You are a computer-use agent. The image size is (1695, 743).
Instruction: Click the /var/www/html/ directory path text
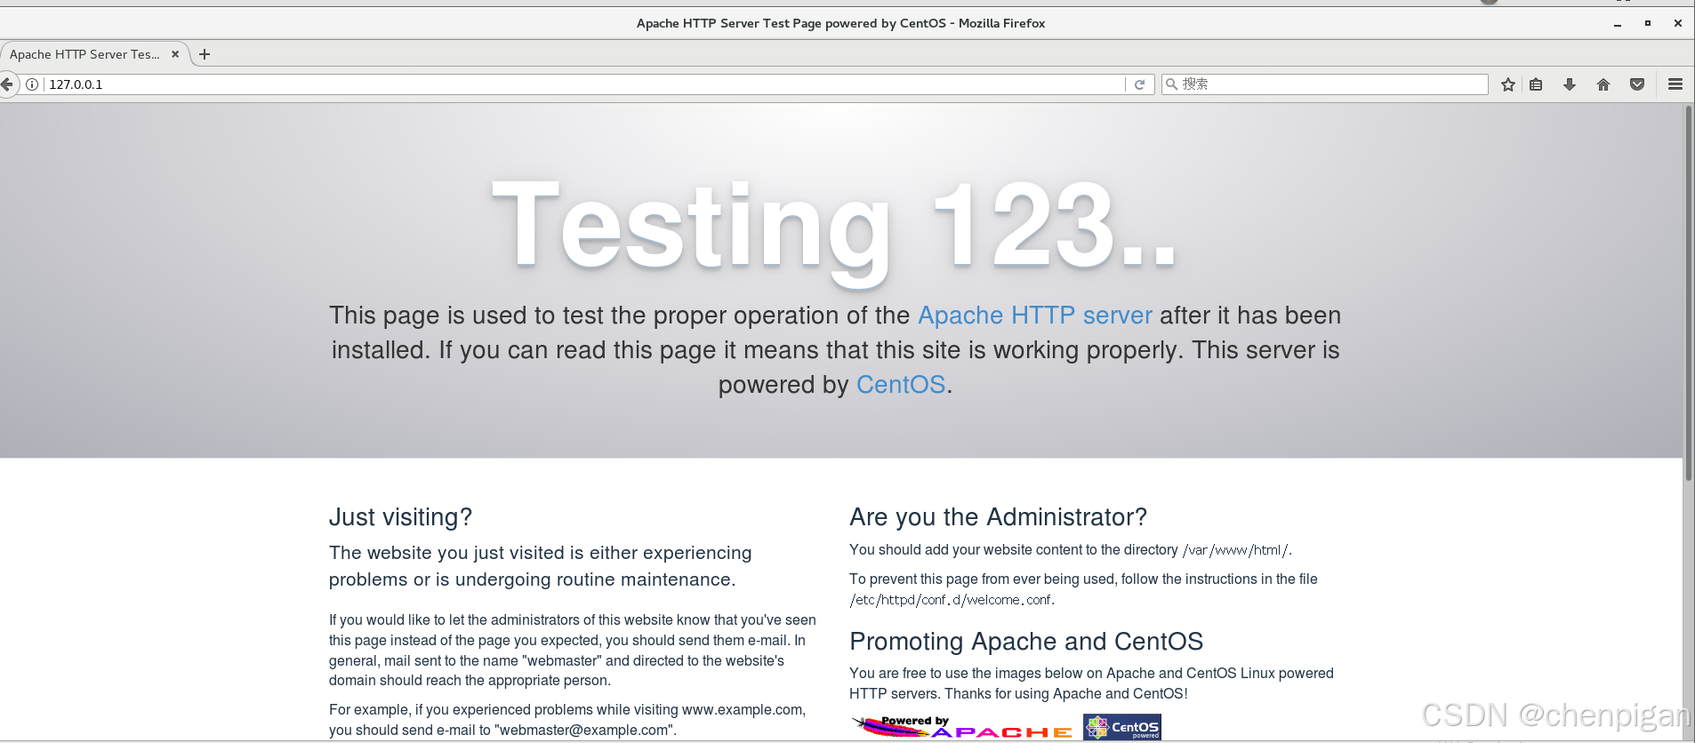[1235, 550]
